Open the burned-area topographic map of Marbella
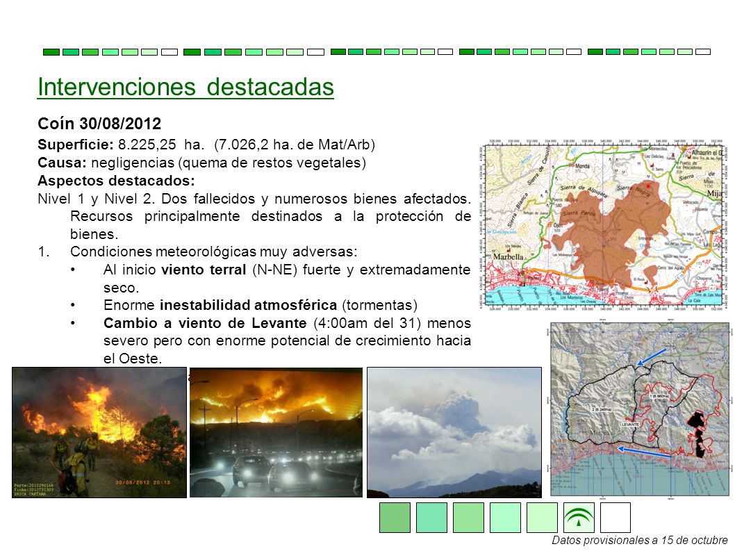This screenshot has height=551, width=735. tap(602, 227)
